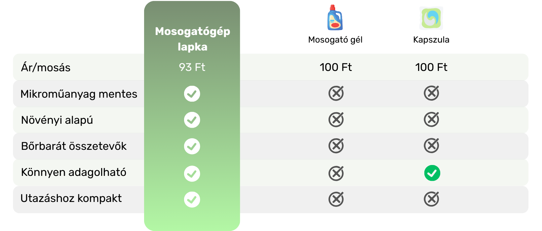Click lapka checkmark for Utazáshoz kompakt
Screen dimensions: 542x231
click(192, 200)
